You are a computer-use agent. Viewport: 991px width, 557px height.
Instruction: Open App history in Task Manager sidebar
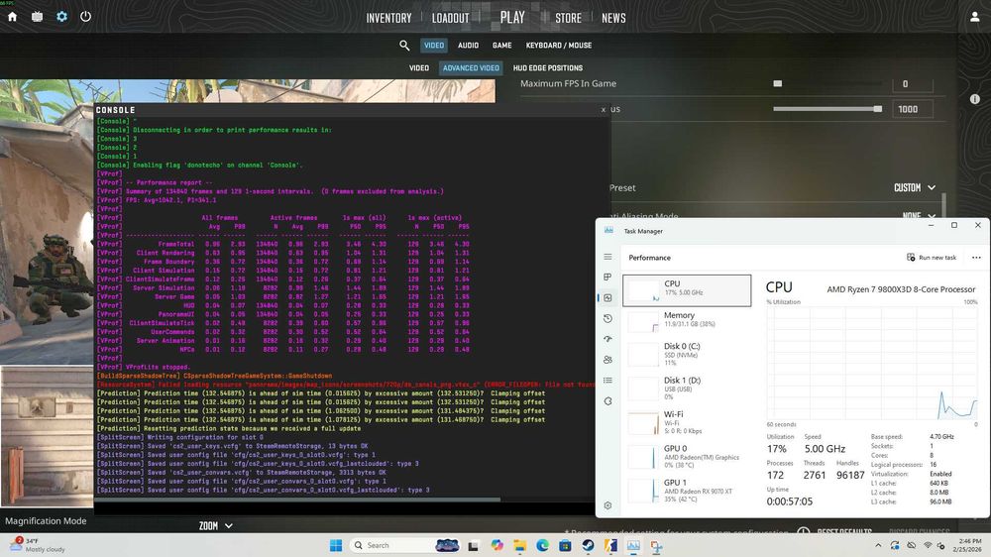coord(607,319)
